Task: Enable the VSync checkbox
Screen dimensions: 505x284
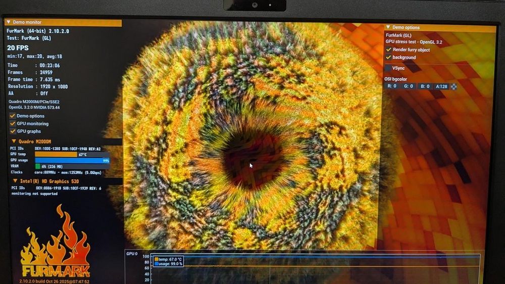Action: [388, 68]
